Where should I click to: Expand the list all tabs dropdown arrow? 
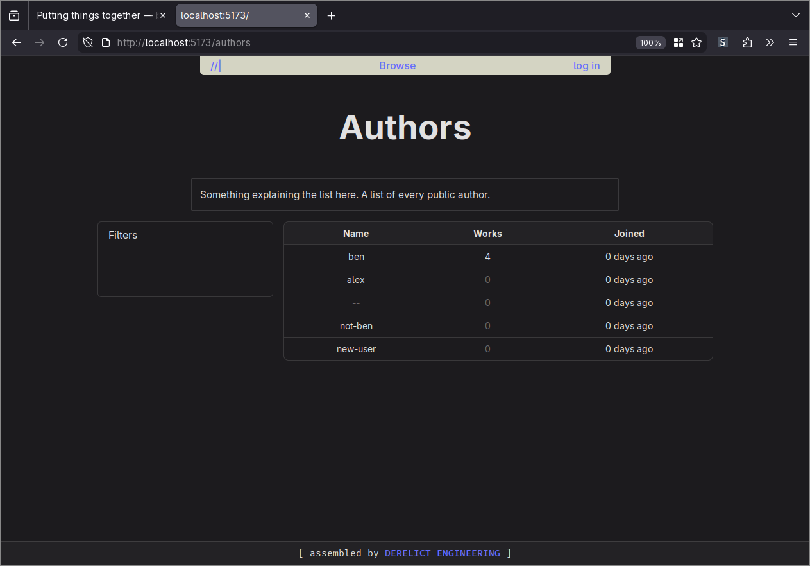pyautogui.click(x=796, y=15)
